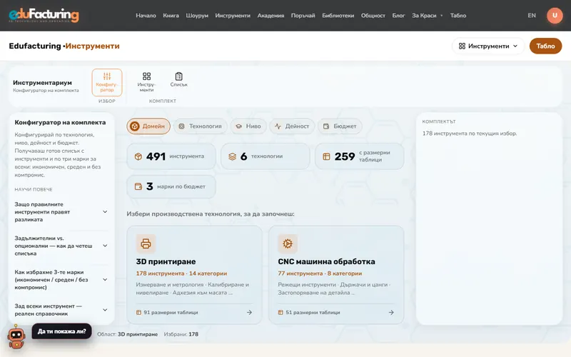Click the wallet icon beside 3 марки по бюджет
This screenshot has height=357, width=571.
(x=138, y=186)
